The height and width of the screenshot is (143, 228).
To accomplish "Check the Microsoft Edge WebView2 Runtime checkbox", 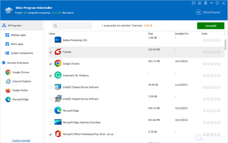I will click(x=51, y=123).
